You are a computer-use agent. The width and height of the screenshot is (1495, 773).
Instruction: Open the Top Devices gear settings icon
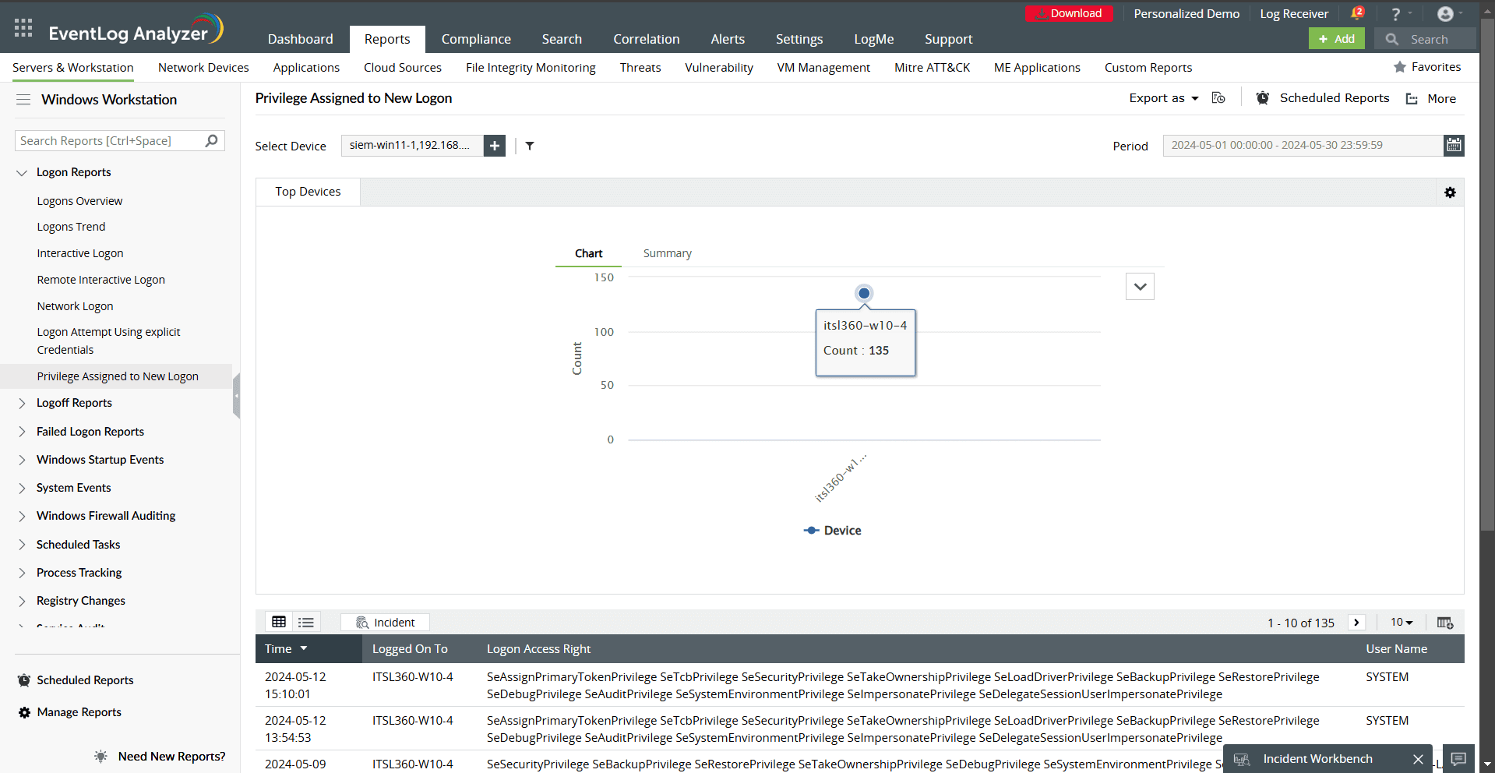pyautogui.click(x=1450, y=192)
